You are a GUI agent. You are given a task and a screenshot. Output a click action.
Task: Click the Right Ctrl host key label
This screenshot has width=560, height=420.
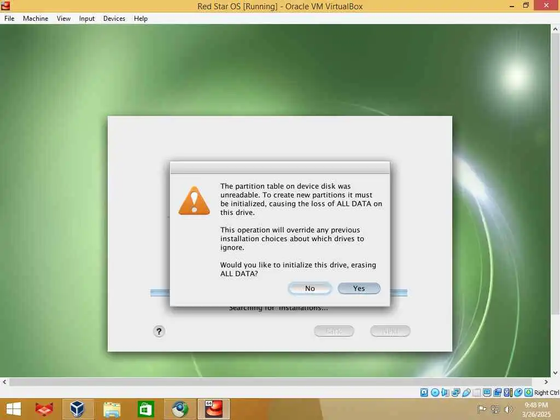(x=546, y=393)
